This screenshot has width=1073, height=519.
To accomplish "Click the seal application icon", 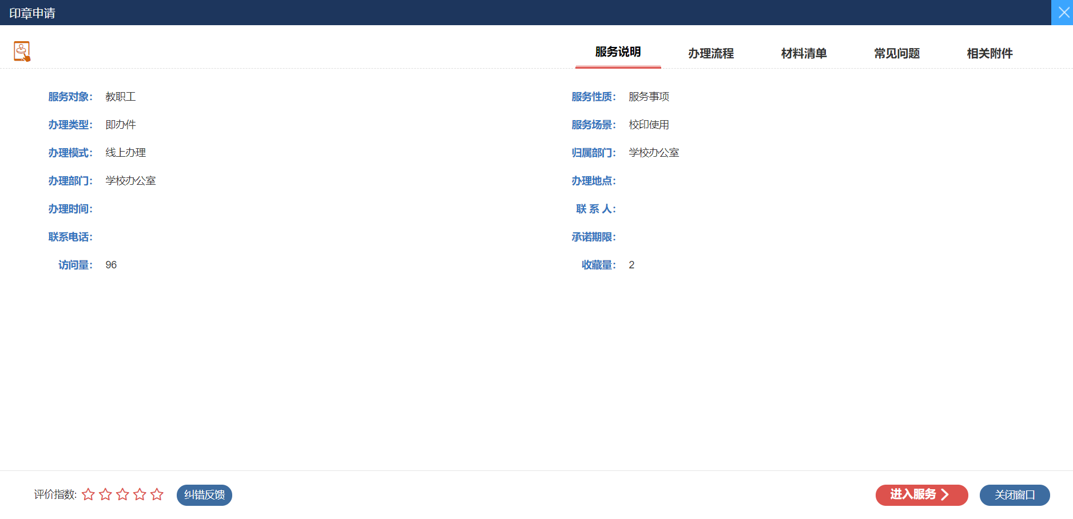I will (x=22, y=51).
